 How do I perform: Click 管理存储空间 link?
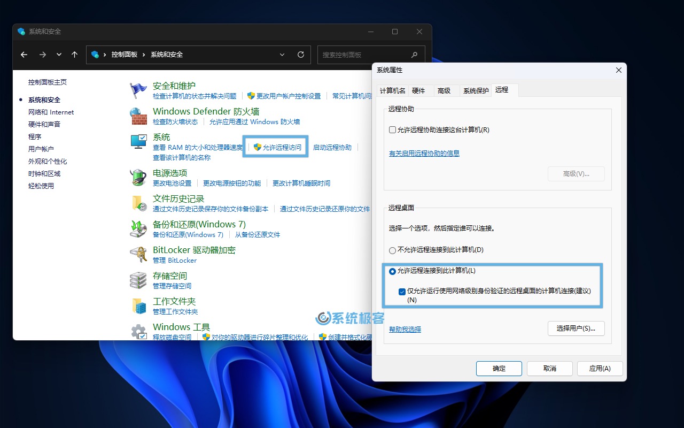[x=172, y=286]
